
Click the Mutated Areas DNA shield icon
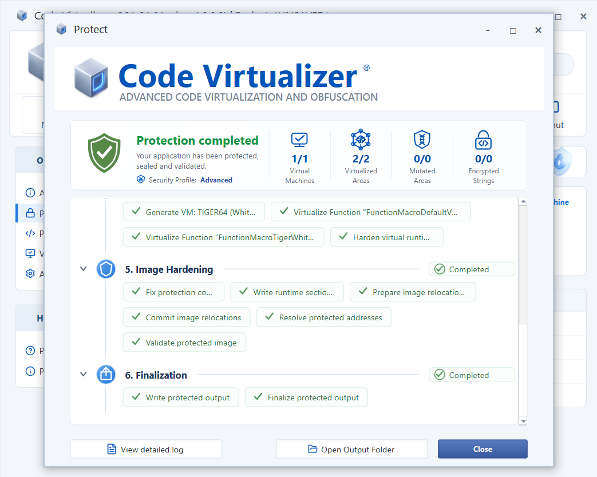(422, 140)
